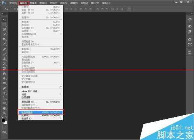Screen dimensions: 194x140
Task: Select the Hand tool
Action: [4, 108]
